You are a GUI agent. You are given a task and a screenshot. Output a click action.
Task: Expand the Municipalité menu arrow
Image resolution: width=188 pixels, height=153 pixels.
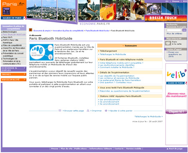tap(25, 79)
